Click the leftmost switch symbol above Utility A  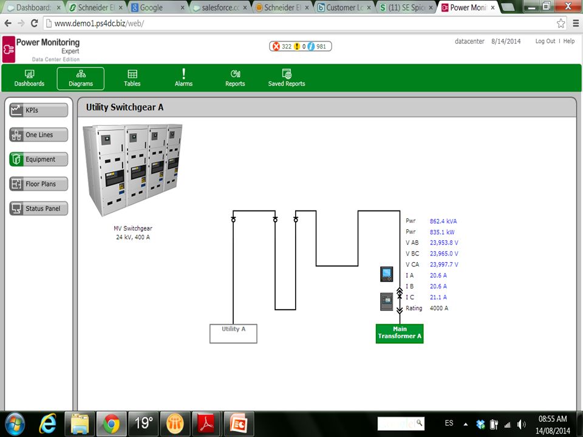pos(233,219)
